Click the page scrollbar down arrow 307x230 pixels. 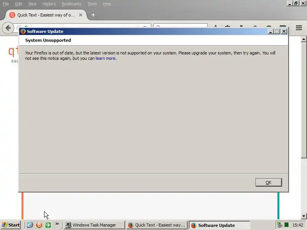point(304,216)
